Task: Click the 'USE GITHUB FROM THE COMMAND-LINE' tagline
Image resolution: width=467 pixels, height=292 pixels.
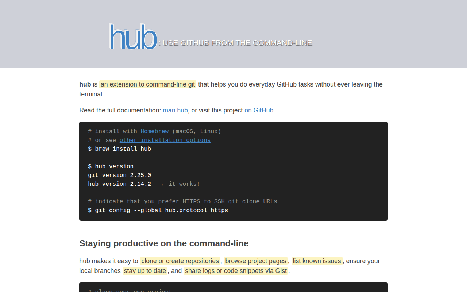Action: (237, 43)
